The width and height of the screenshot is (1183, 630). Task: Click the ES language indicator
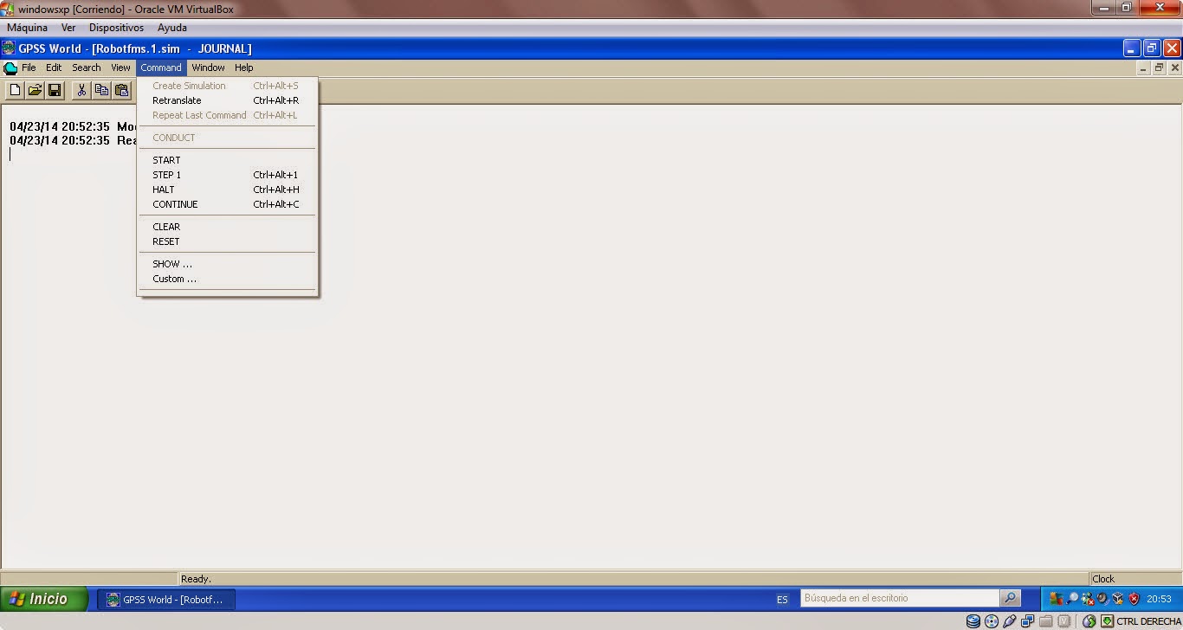[782, 599]
